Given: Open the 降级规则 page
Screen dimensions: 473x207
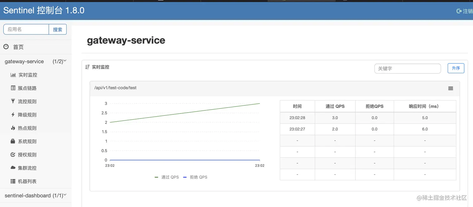Looking at the screenshot, I should pyautogui.click(x=27, y=115).
